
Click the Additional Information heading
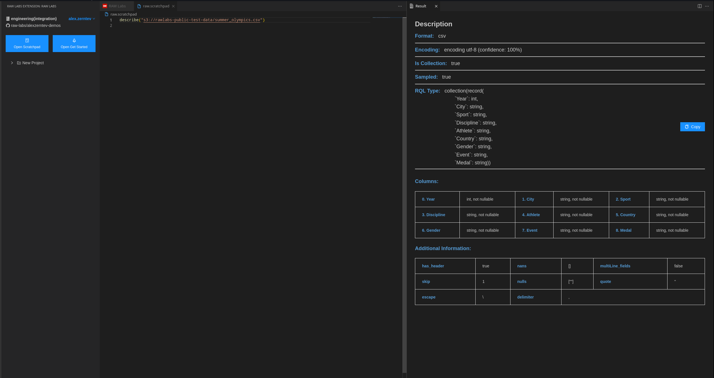pyautogui.click(x=443, y=248)
